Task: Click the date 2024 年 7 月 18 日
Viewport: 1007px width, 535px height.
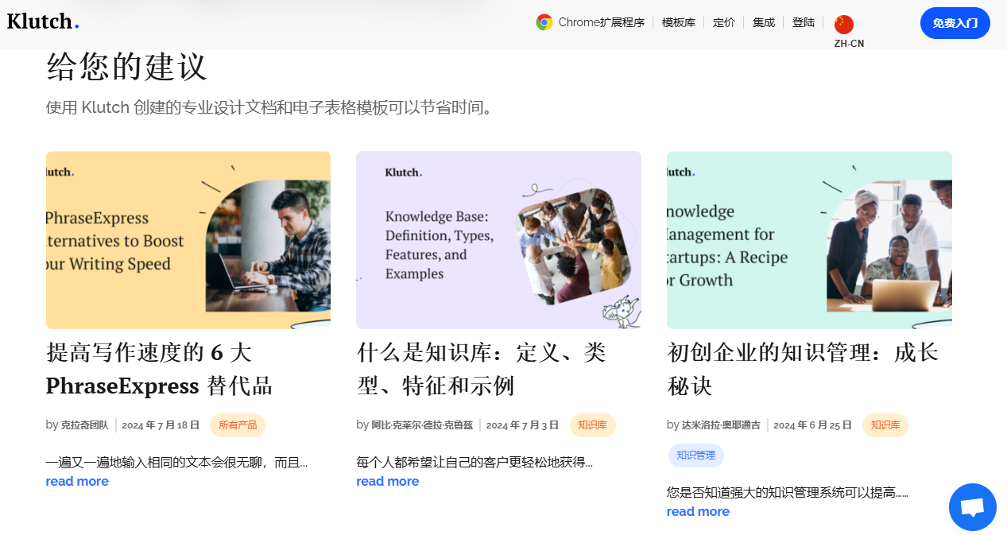Action: pos(161,425)
